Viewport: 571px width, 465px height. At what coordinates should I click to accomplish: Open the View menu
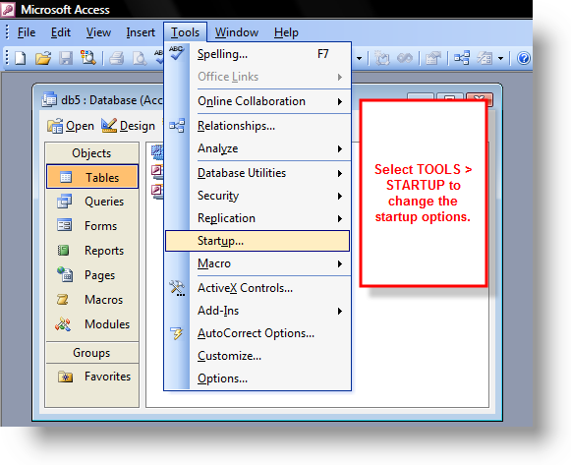click(x=98, y=32)
